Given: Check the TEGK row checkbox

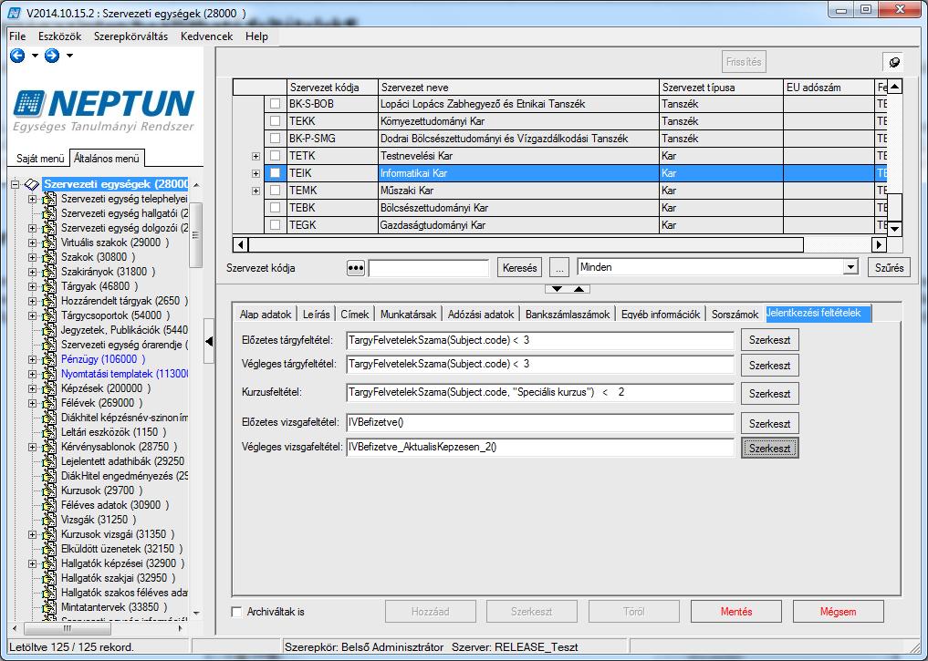Looking at the screenshot, I should [x=276, y=224].
